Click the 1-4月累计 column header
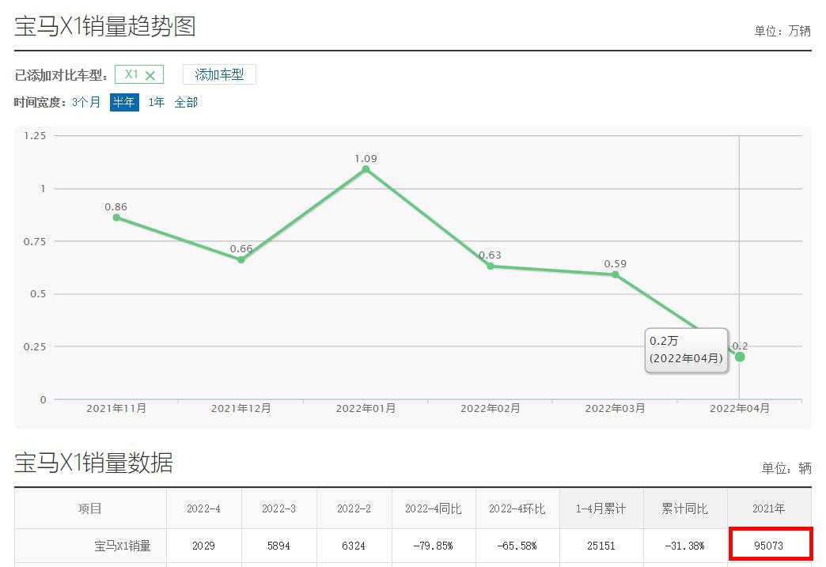This screenshot has height=567, width=826. click(601, 508)
